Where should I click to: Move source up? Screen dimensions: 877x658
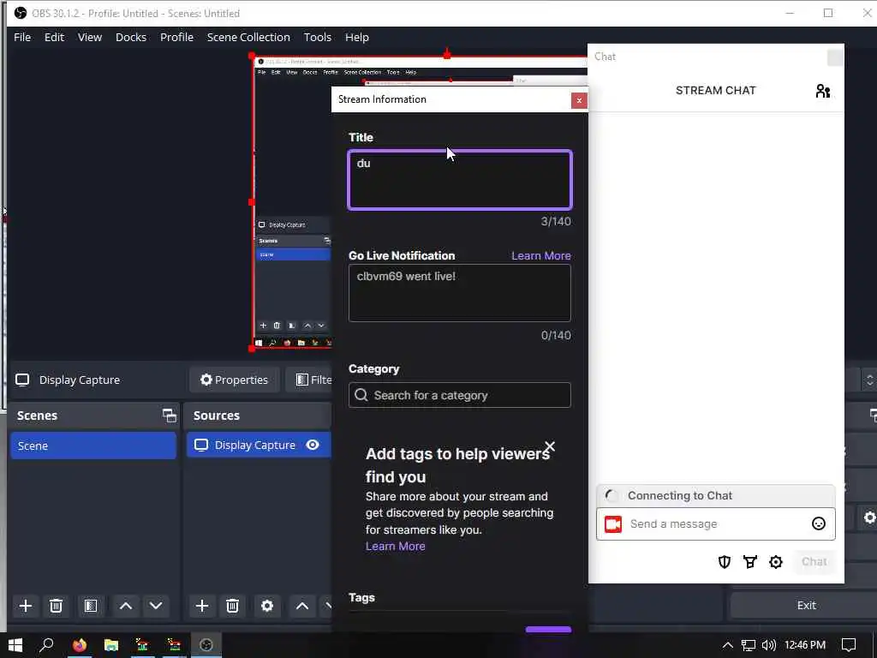click(302, 606)
